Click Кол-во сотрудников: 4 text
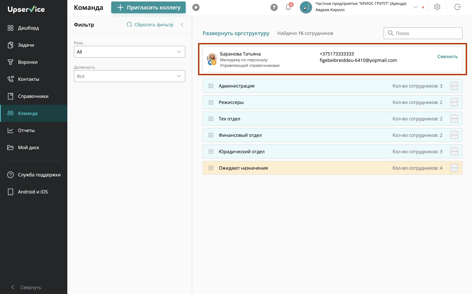 [x=417, y=168]
